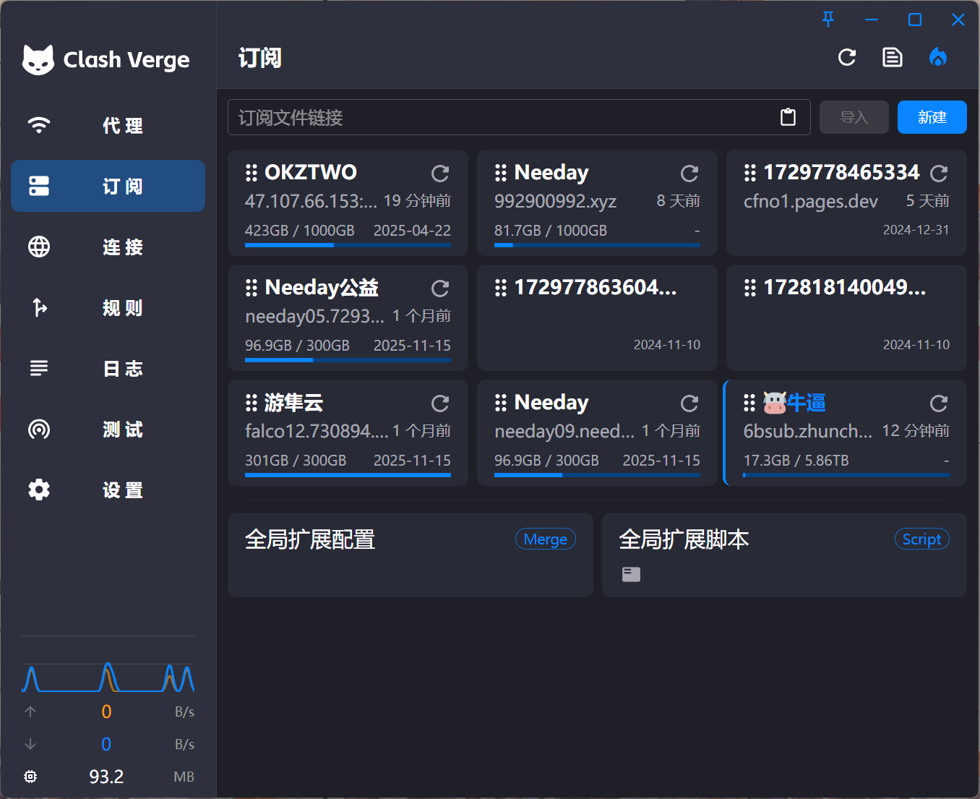Select the 172818140049... subscription card
980x799 pixels.
846,317
